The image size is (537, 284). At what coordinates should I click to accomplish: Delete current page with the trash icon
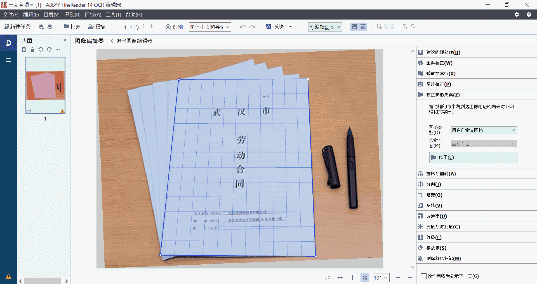pyautogui.click(x=32, y=49)
